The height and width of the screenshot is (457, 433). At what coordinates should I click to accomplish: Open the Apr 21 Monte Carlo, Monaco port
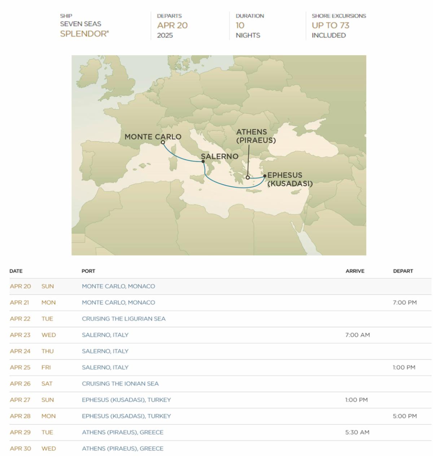pos(118,303)
